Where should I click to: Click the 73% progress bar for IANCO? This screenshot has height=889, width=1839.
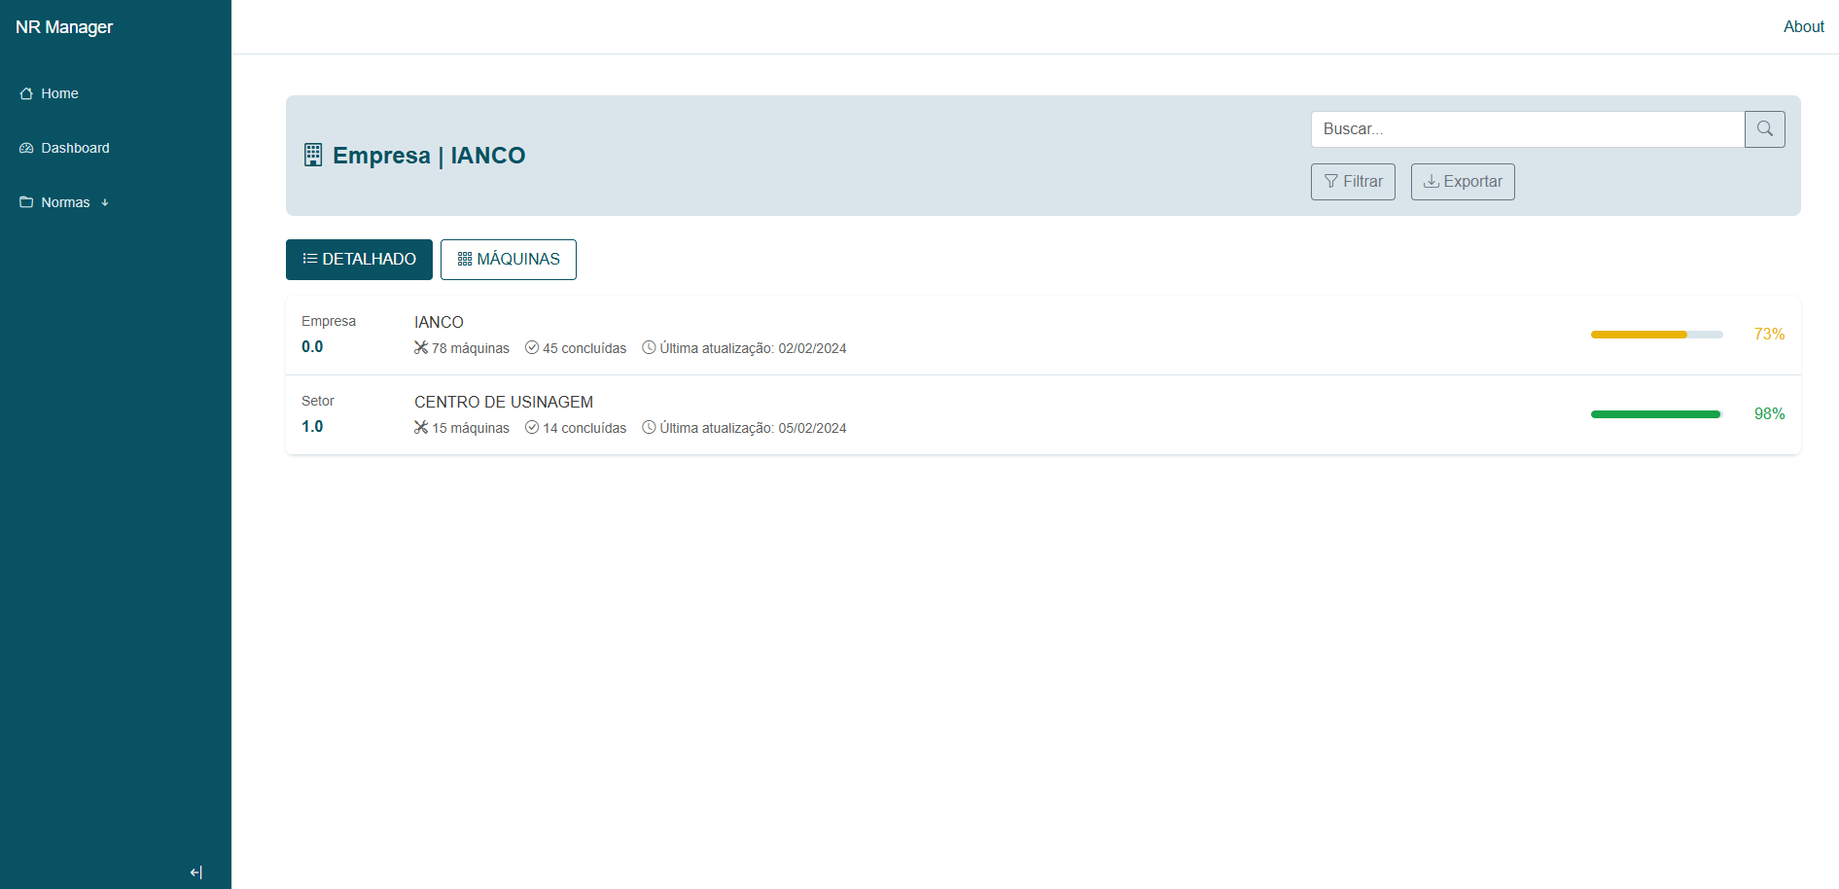click(1656, 335)
